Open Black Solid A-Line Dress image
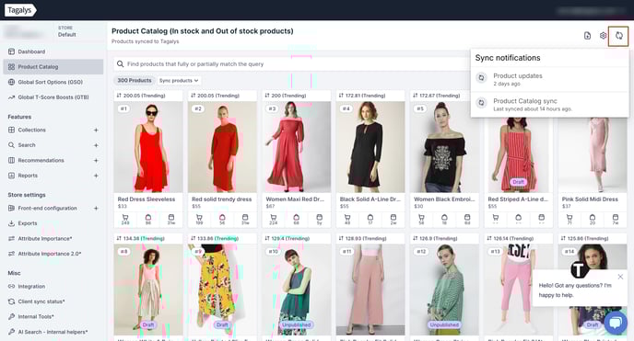Image resolution: width=634 pixels, height=341 pixels. tap(370, 147)
